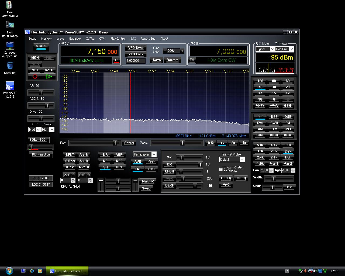Select USB mode button
The height and width of the screenshot is (276, 345).
coord(274,117)
